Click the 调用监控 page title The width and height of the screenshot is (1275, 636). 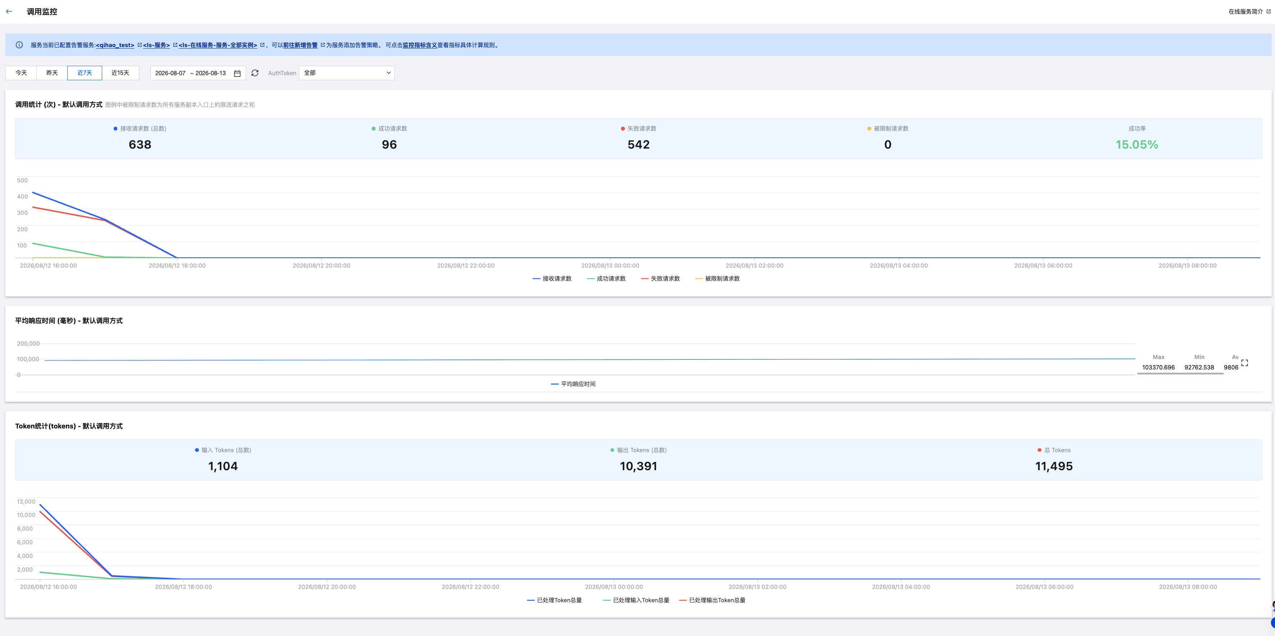42,12
